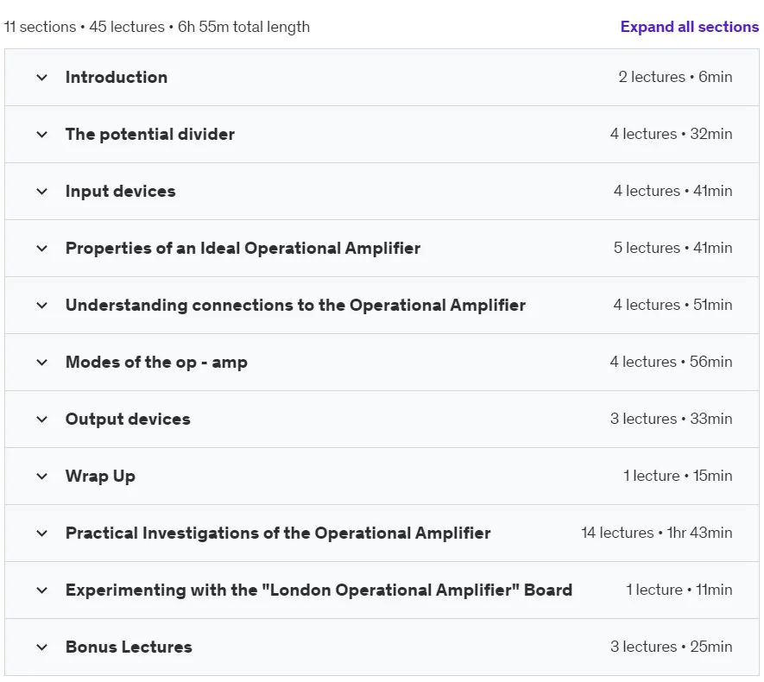Image resolution: width=764 pixels, height=682 pixels.
Task: Click chevron next to Modes of the op - amp
Action: pyautogui.click(x=42, y=363)
